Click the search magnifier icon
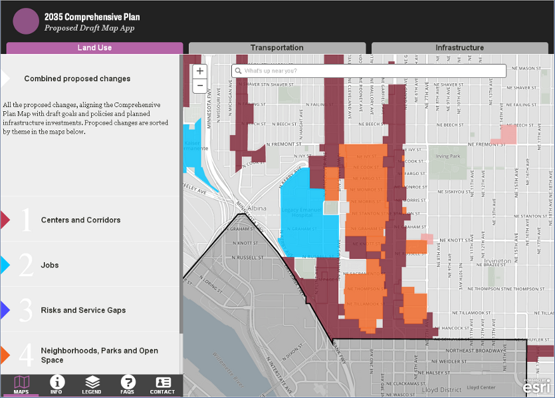555x398 pixels. (x=238, y=71)
